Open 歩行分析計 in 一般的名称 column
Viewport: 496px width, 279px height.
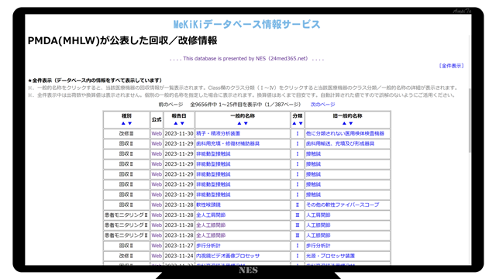[x=208, y=246]
